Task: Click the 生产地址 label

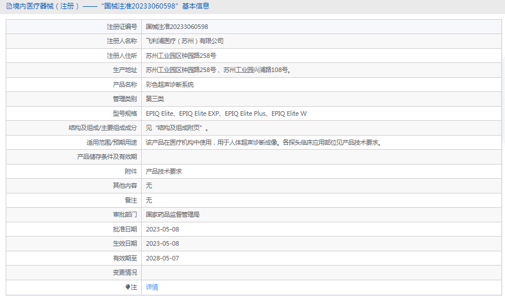Action: tap(125, 70)
